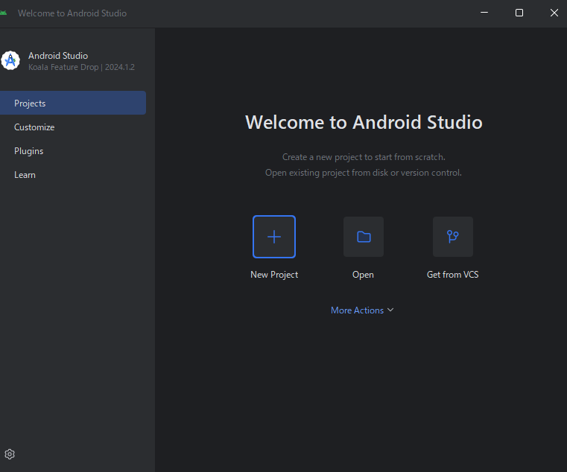
Task: Switch to the Customize tab
Action: coord(34,127)
